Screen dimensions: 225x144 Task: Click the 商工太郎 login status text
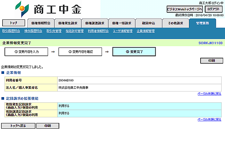pos(211,3)
